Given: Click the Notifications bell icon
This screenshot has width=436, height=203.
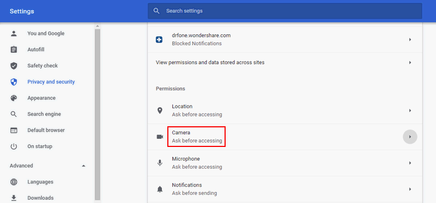Looking at the screenshot, I should (x=160, y=189).
